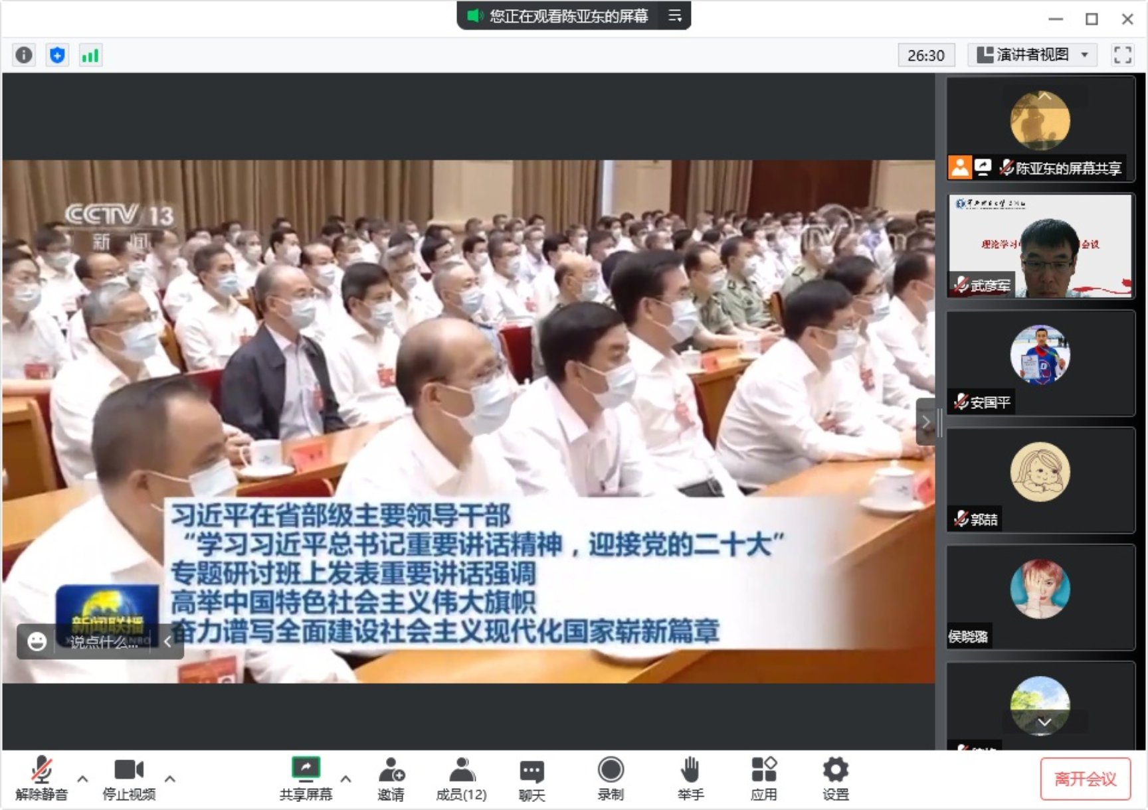Screen dimensions: 1148x810
Task: Click the 说点什么 chat input field
Action: click(104, 642)
